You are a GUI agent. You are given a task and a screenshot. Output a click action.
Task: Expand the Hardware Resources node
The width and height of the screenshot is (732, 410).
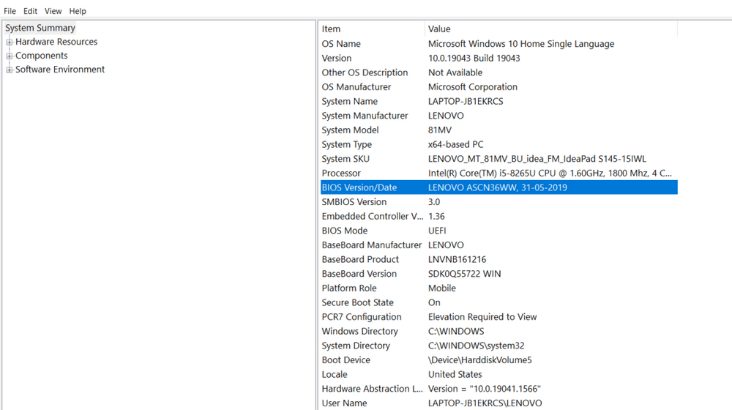point(10,42)
